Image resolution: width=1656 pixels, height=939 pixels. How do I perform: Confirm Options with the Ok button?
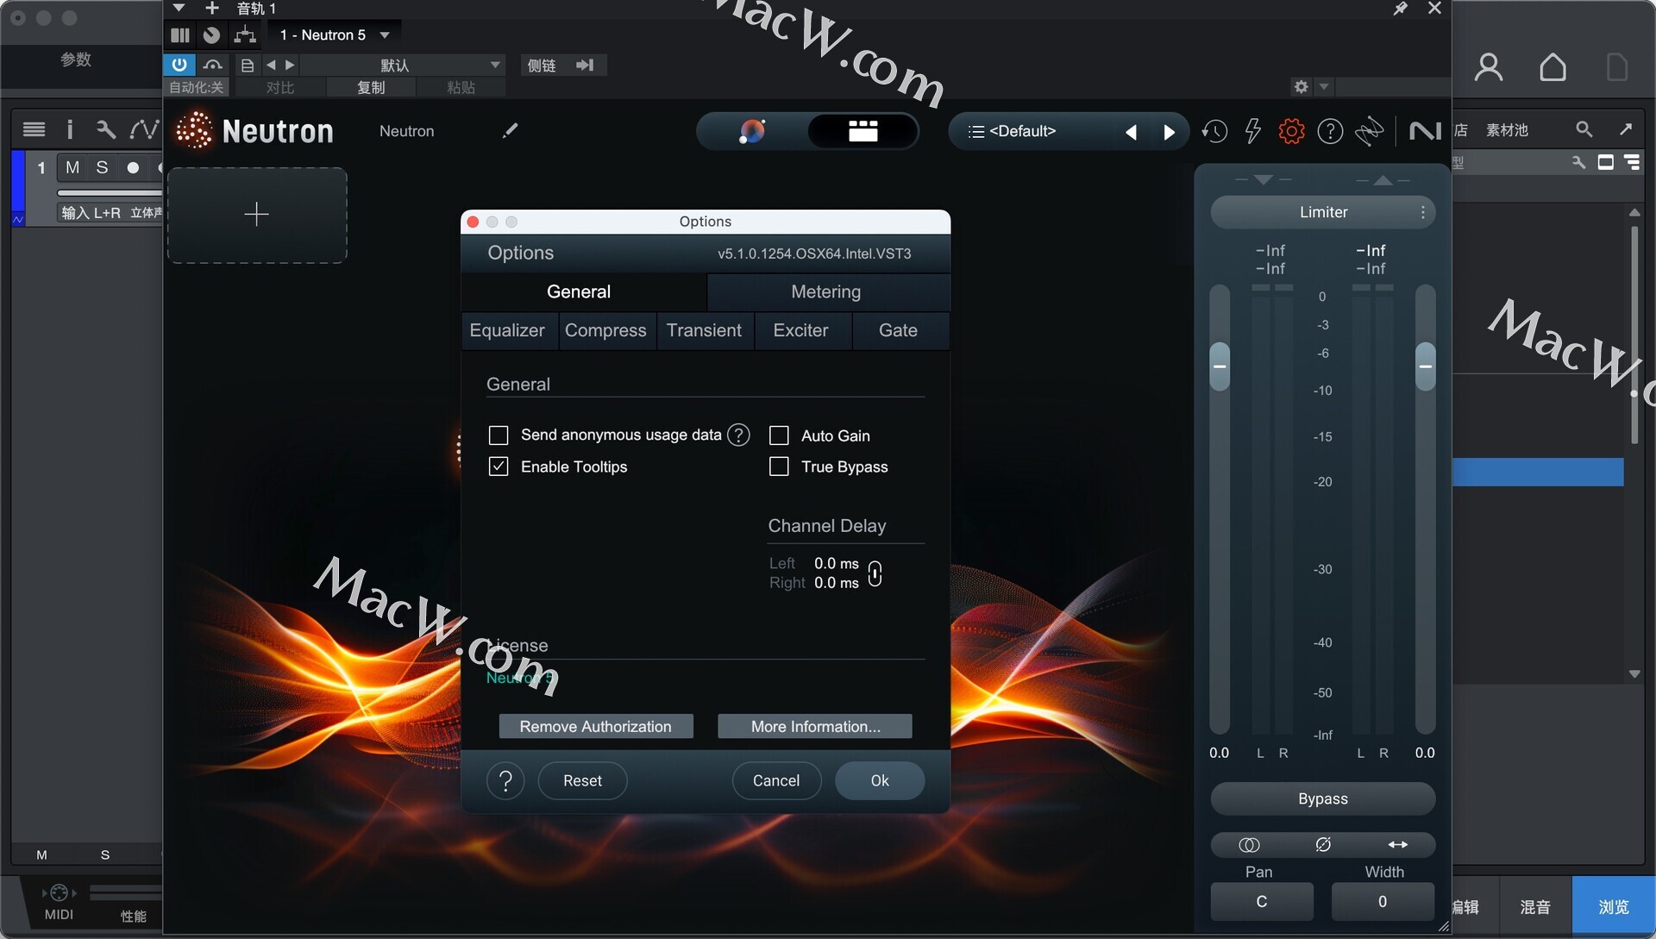[x=880, y=781]
